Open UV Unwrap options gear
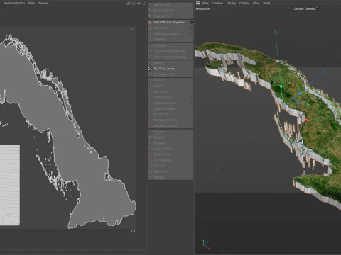This screenshot has height=255, width=341. pos(191,28)
